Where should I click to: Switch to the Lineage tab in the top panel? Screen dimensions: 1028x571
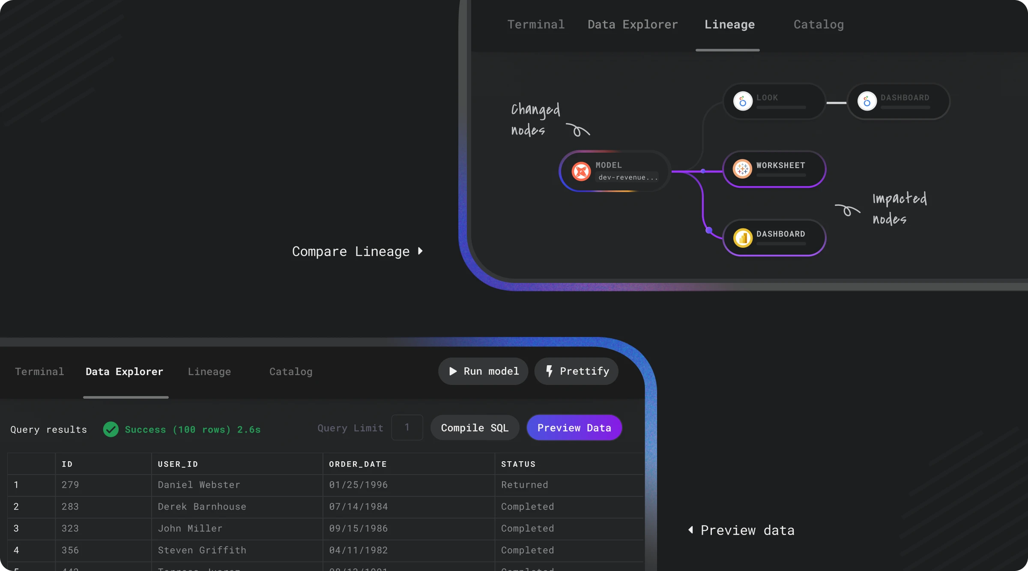(x=729, y=25)
